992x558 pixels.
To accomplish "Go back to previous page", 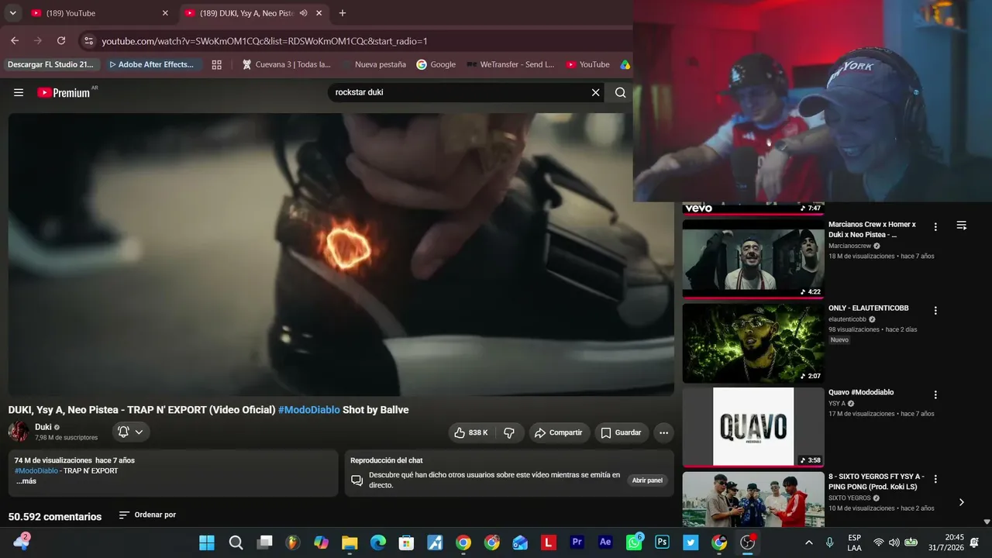I will (15, 40).
